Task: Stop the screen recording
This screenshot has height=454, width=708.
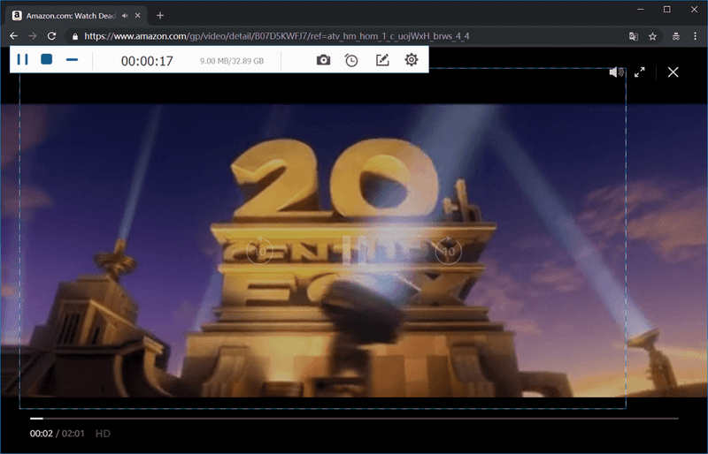Action: coord(47,60)
